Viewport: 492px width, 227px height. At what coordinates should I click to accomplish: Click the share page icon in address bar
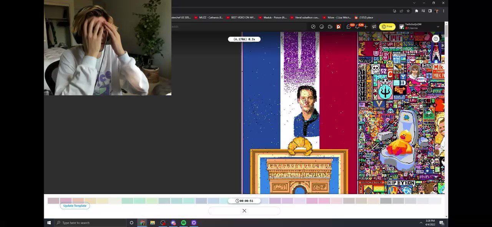point(401,11)
